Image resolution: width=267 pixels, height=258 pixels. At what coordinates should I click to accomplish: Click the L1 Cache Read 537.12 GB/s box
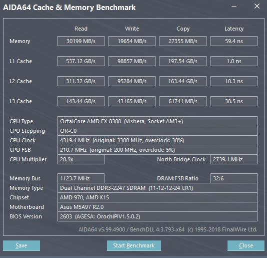pos(81,61)
